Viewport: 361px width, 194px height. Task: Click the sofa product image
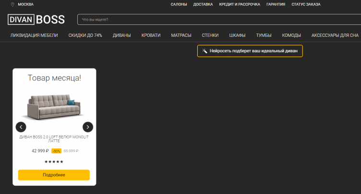tap(54, 105)
